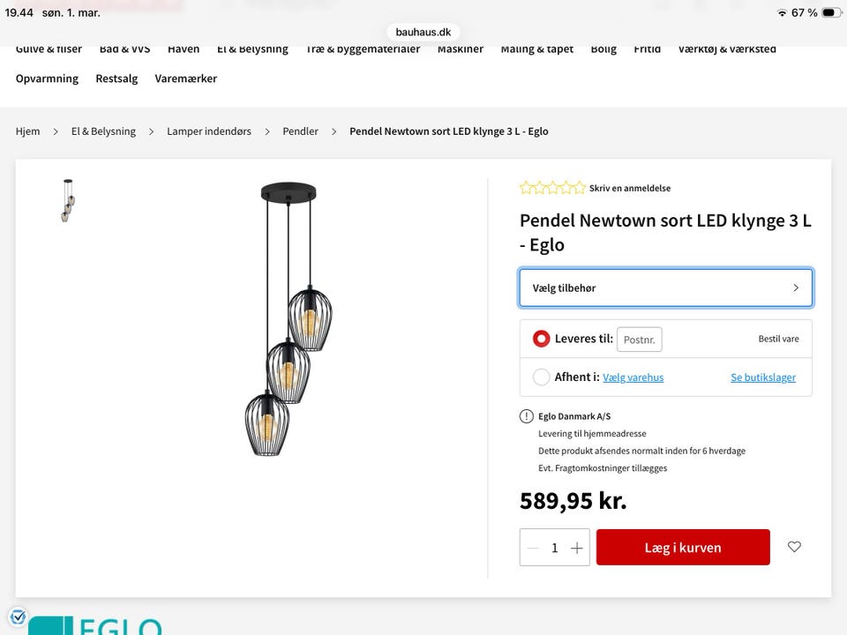This screenshot has width=847, height=635.
Task: Select the 'Leveres til' delivery option
Action: click(x=541, y=339)
